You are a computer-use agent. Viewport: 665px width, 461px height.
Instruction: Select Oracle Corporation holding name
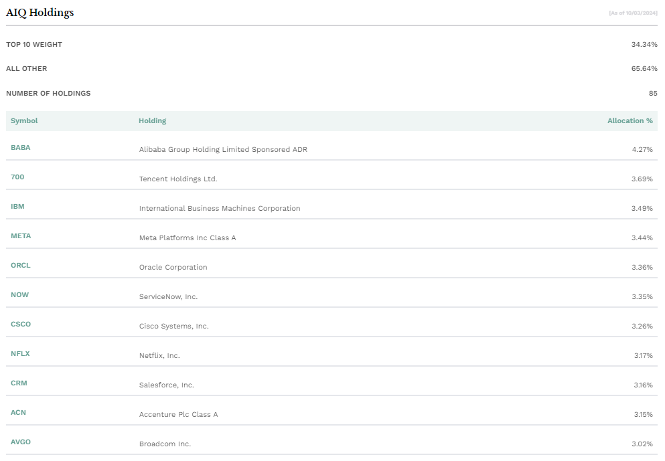coord(173,268)
